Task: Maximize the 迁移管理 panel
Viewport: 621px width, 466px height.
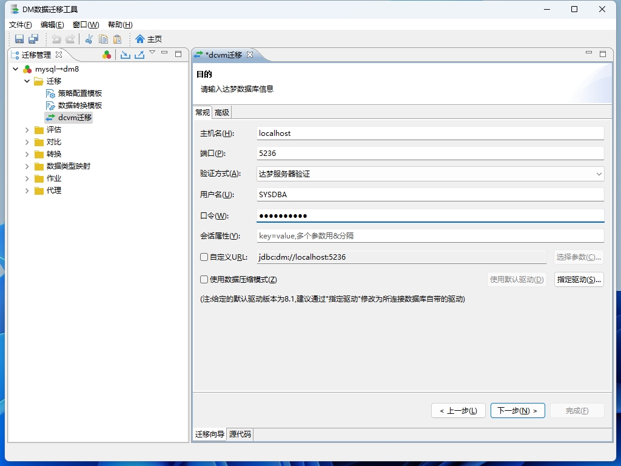Action: pos(178,54)
